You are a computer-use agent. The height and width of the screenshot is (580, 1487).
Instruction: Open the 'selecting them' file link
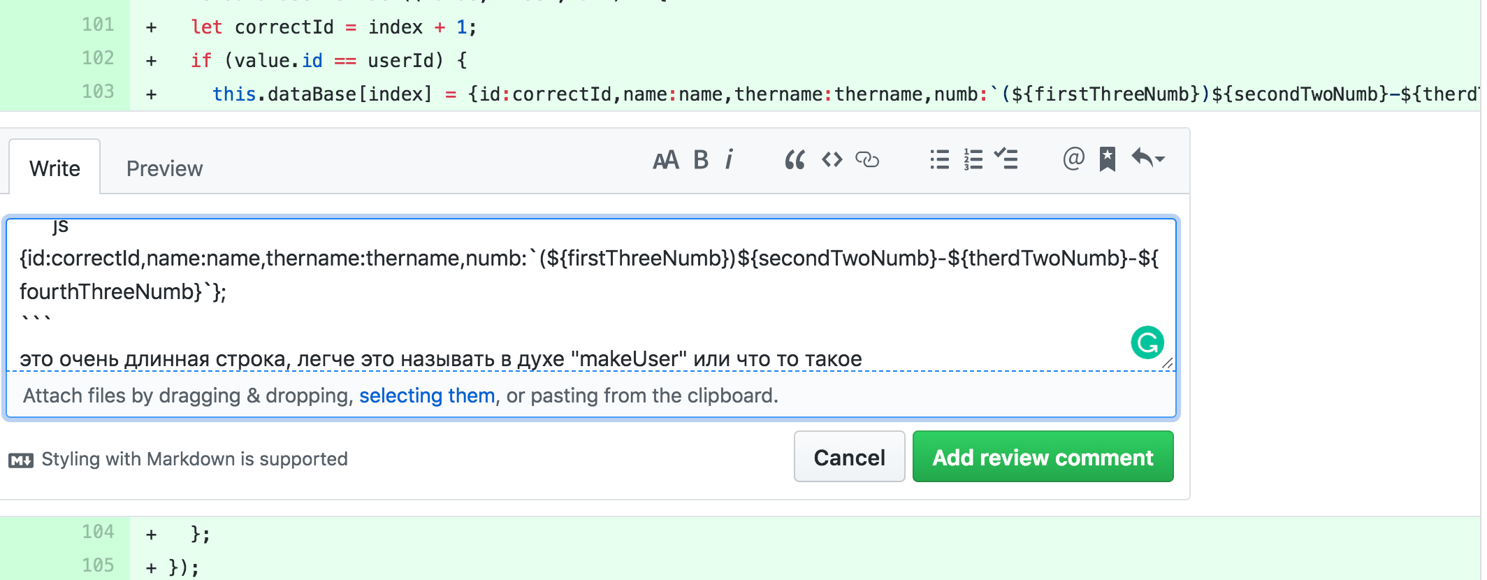tap(427, 396)
